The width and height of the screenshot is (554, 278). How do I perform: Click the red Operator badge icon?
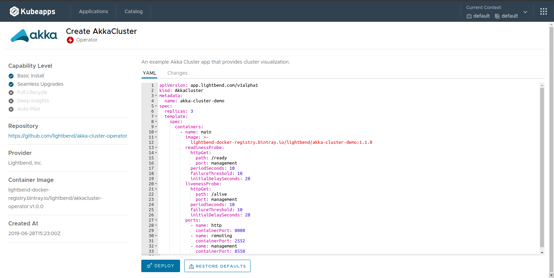tap(70, 40)
